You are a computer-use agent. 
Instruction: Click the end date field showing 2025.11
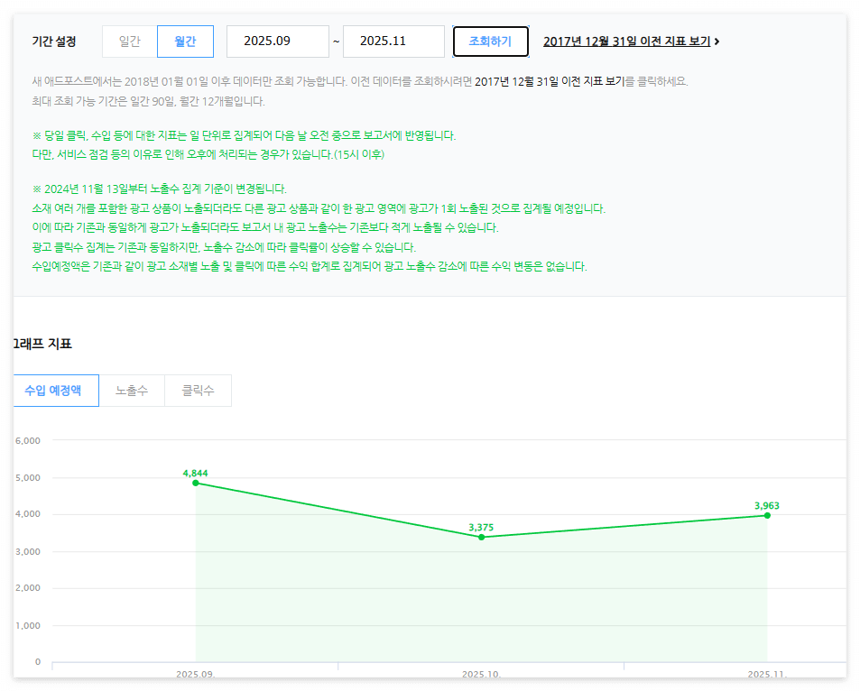[x=393, y=41]
